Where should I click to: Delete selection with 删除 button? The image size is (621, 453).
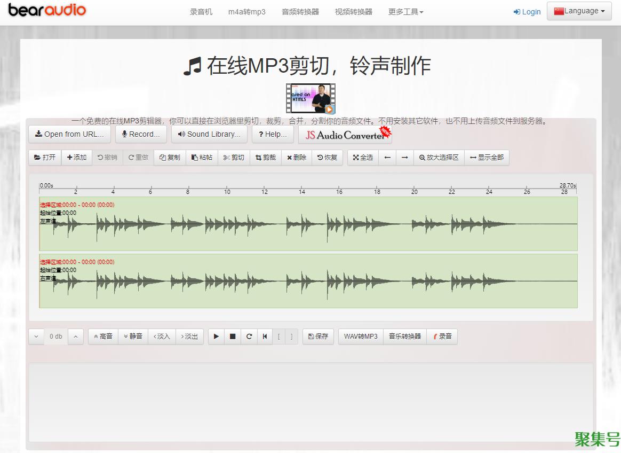tap(297, 158)
